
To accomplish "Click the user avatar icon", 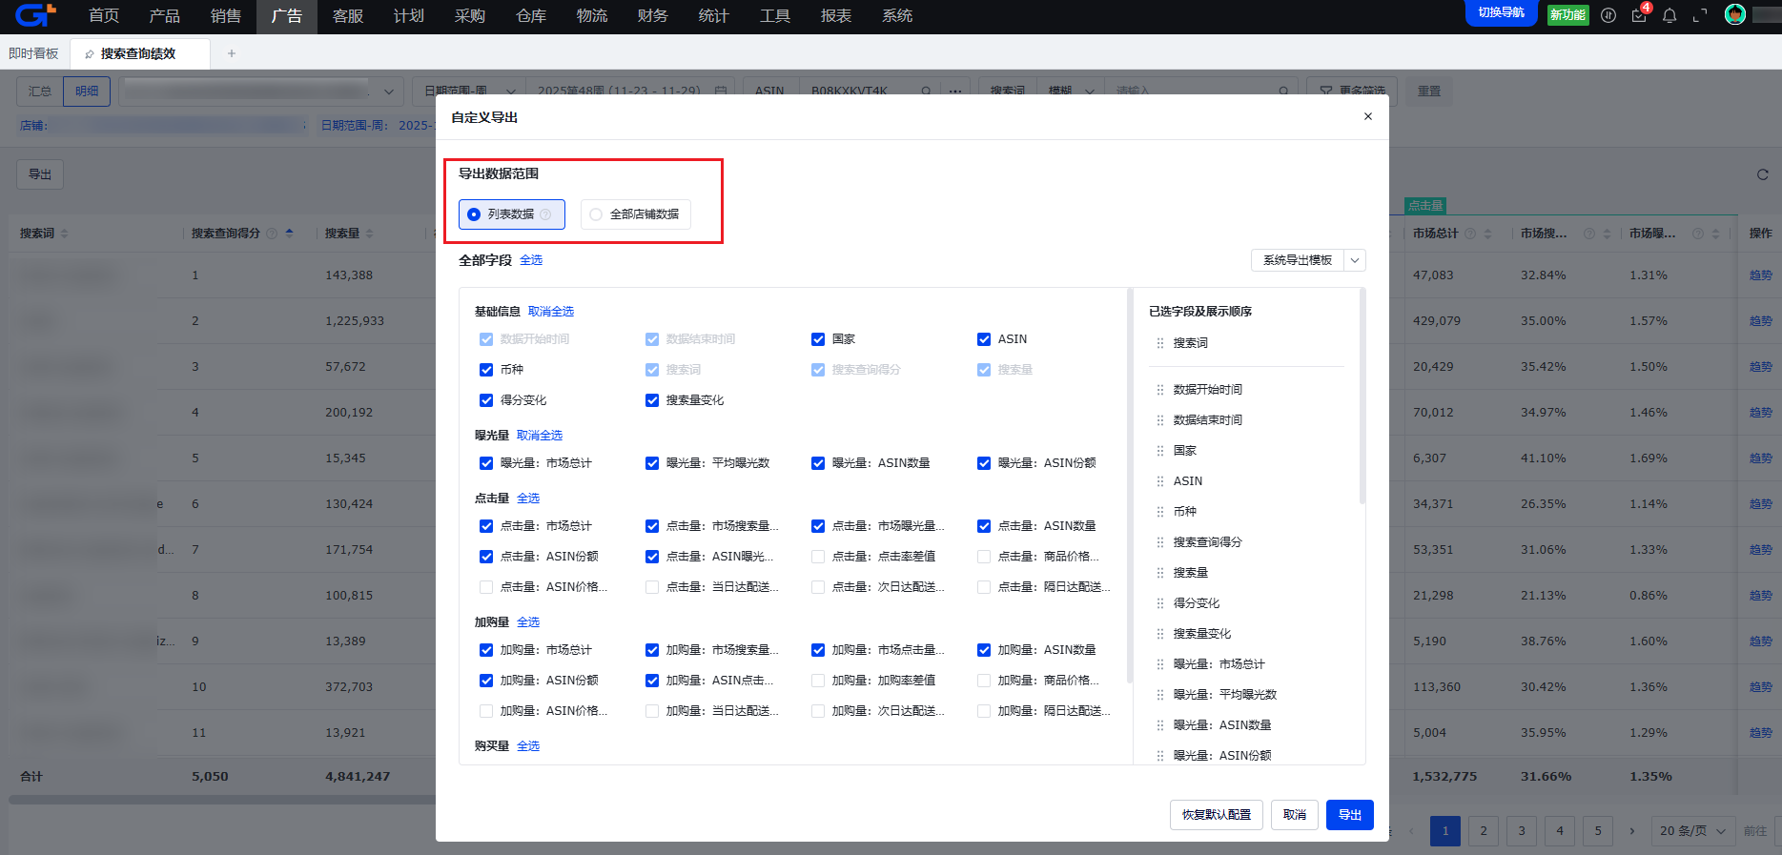I will point(1735,14).
